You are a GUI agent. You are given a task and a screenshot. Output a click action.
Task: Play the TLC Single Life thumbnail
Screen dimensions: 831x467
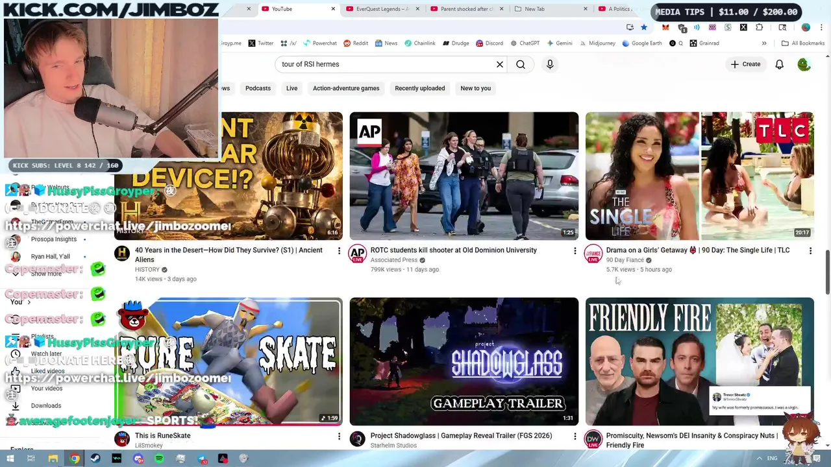point(699,176)
